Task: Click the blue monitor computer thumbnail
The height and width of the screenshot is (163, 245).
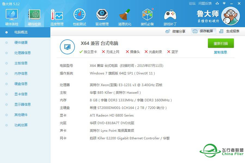Action: pos(67,47)
